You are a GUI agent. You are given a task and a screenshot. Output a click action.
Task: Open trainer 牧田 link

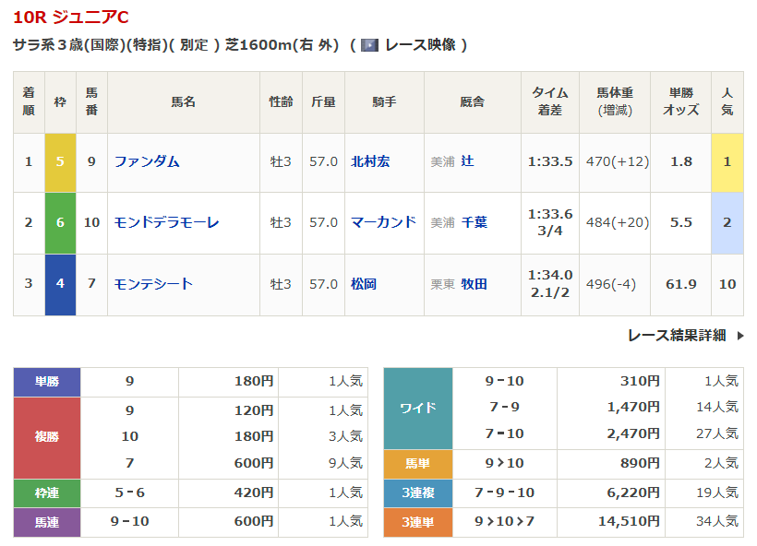(x=474, y=284)
